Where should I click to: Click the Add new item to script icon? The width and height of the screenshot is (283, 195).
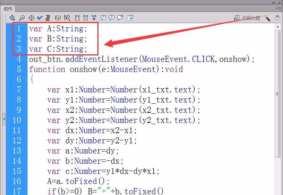tap(12, 18)
